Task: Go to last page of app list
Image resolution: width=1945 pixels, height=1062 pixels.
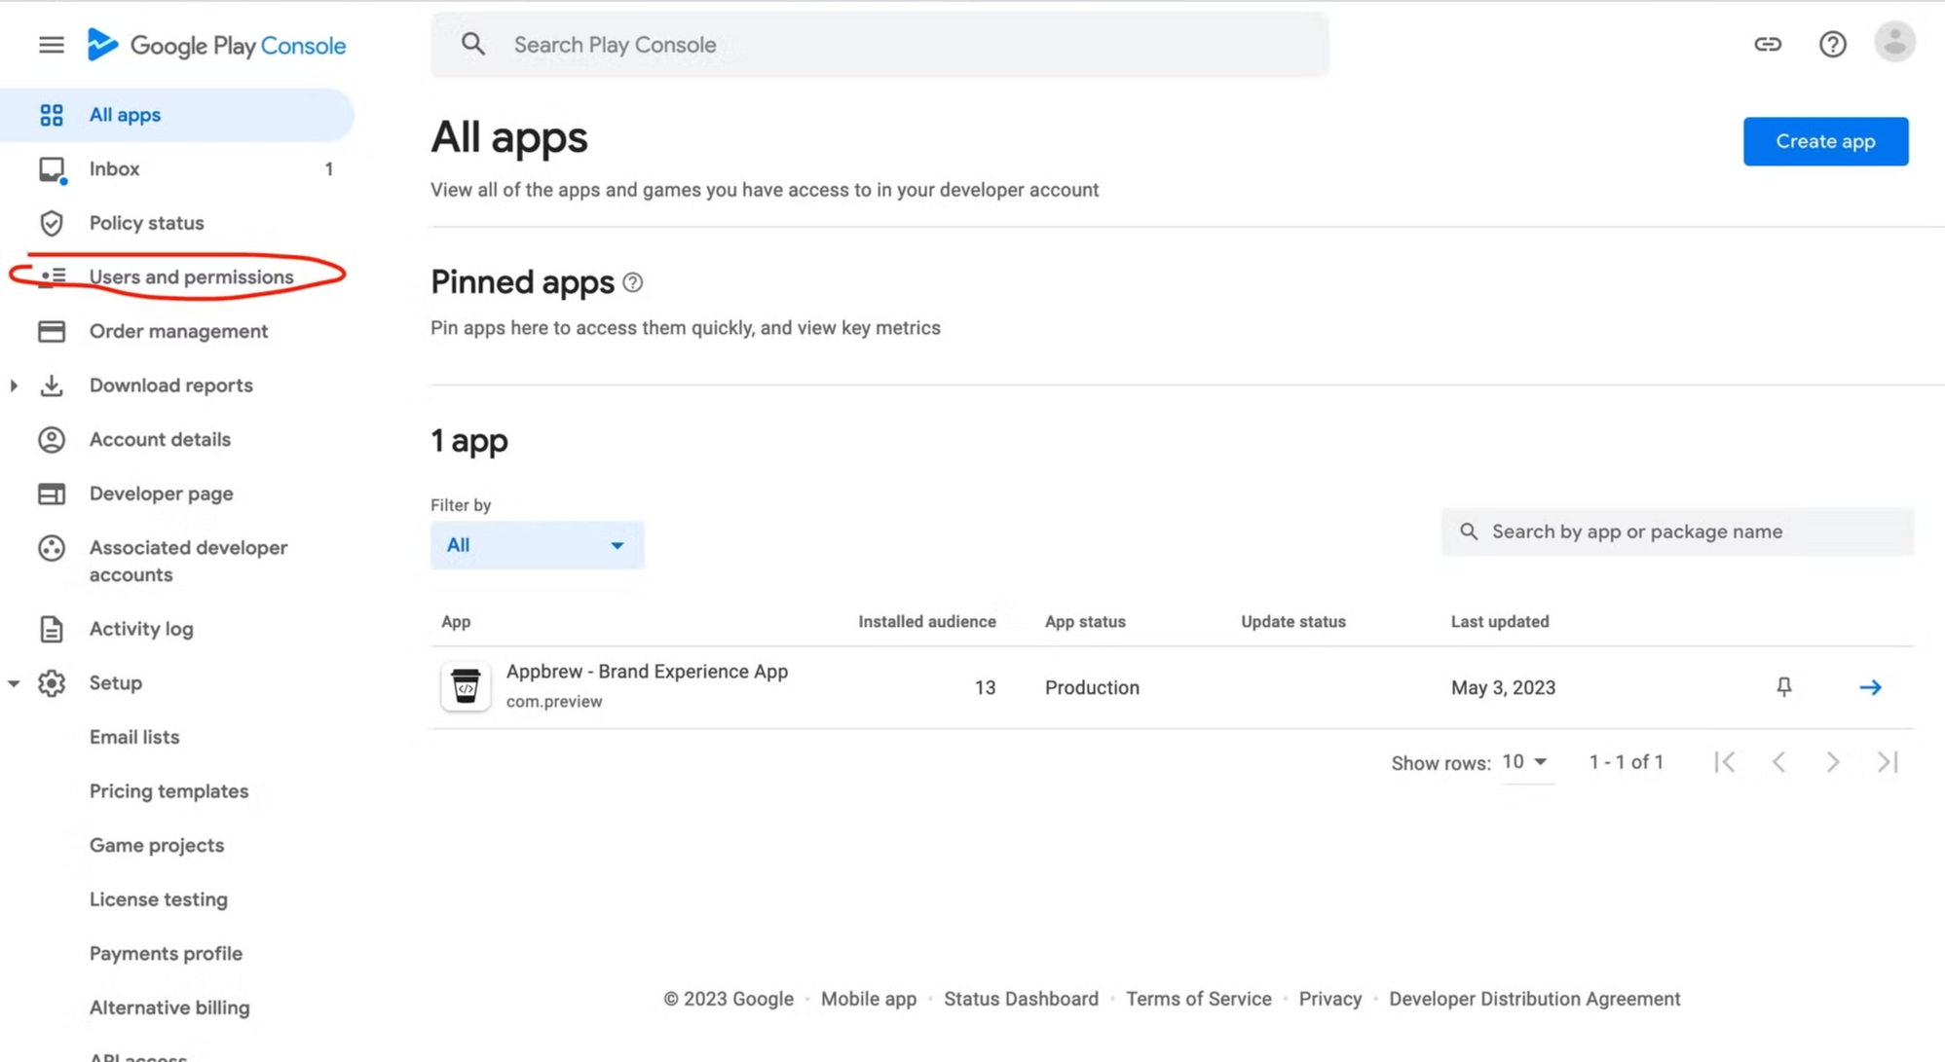Action: pyautogui.click(x=1888, y=762)
